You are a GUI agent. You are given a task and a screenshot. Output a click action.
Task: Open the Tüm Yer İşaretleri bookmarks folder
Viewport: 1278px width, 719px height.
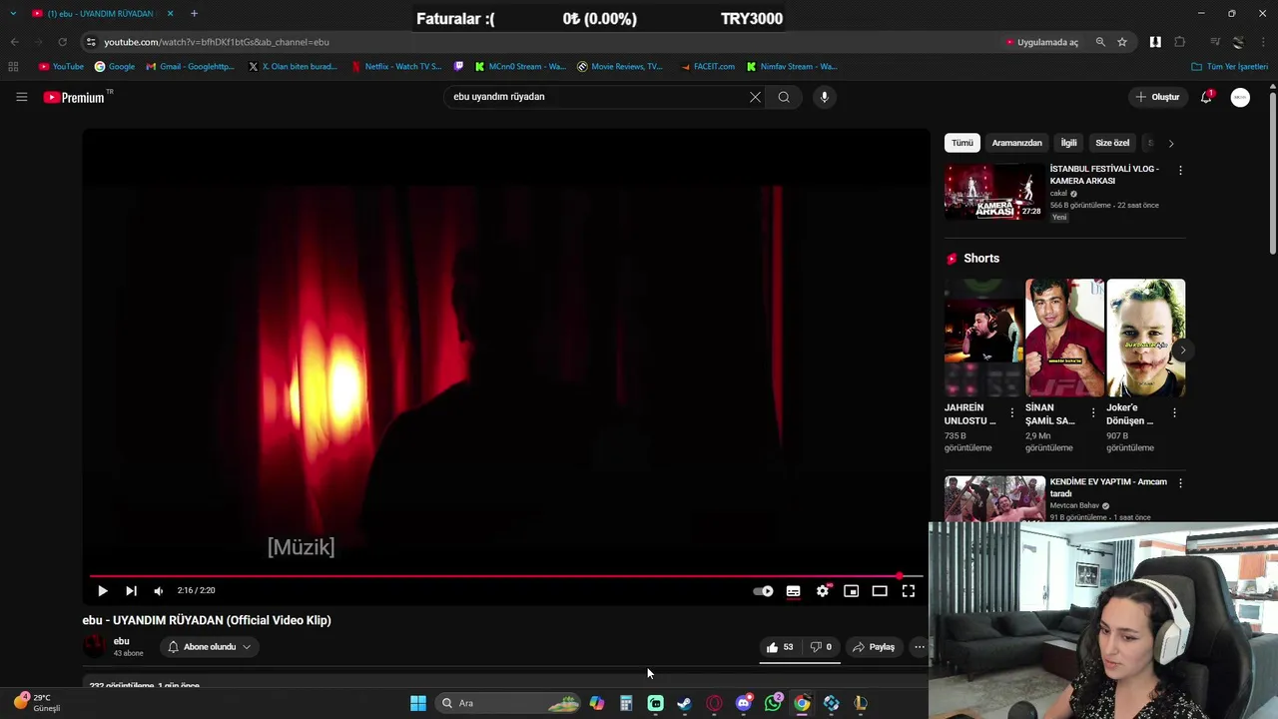coord(1229,67)
